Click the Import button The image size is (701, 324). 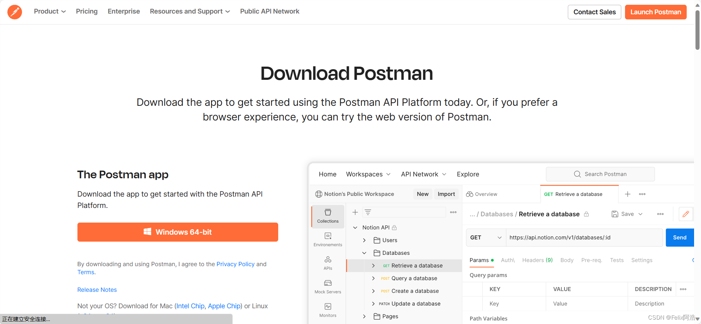[x=446, y=194]
